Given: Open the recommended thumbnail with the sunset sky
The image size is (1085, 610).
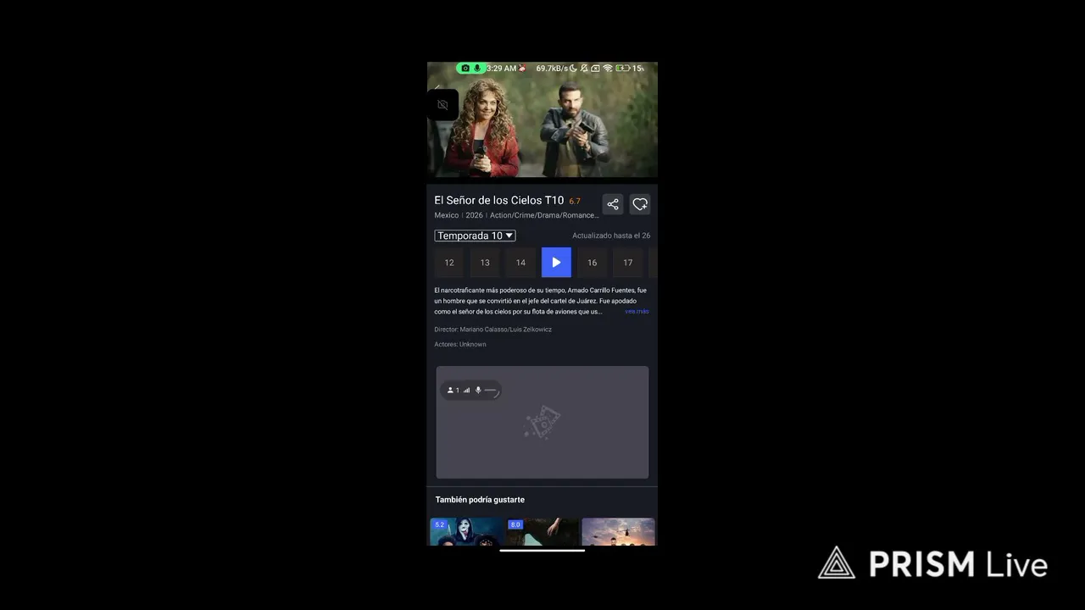Looking at the screenshot, I should click(x=618, y=532).
